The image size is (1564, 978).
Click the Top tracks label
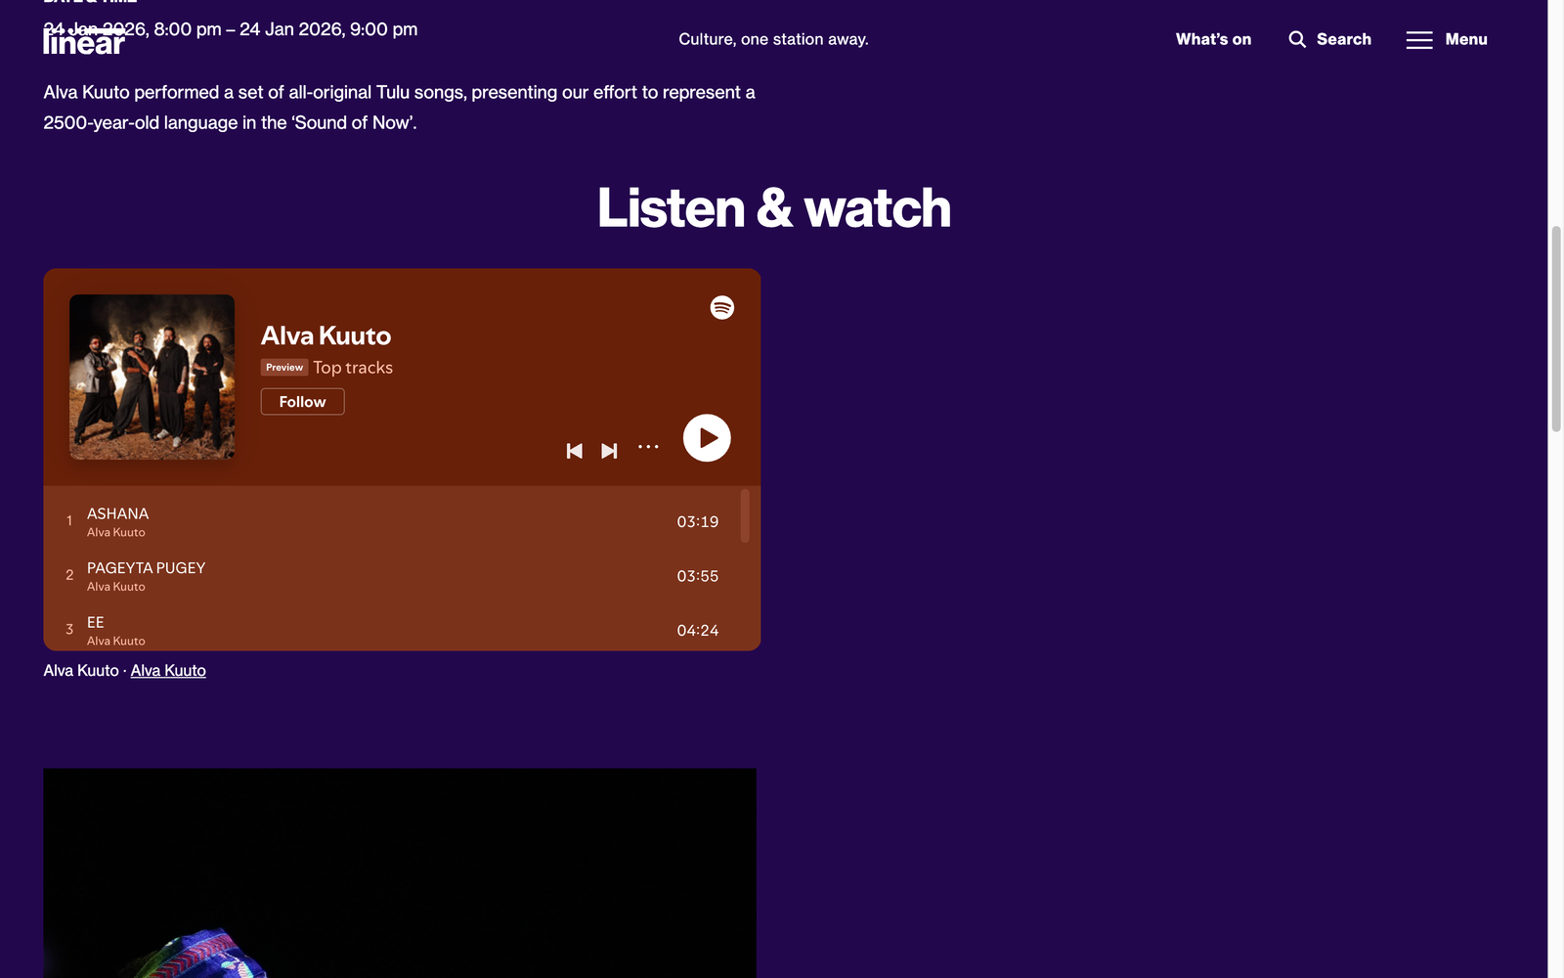coord(353,368)
